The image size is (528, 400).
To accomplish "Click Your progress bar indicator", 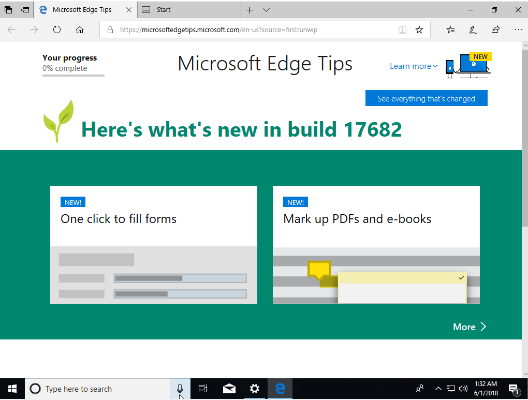I will point(74,76).
